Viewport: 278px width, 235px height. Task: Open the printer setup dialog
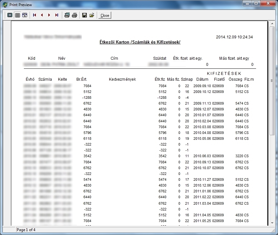pyautogui.click(x=67, y=15)
